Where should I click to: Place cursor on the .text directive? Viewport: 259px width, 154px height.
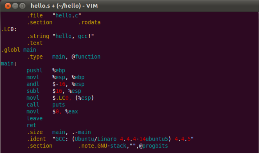tap(35, 43)
